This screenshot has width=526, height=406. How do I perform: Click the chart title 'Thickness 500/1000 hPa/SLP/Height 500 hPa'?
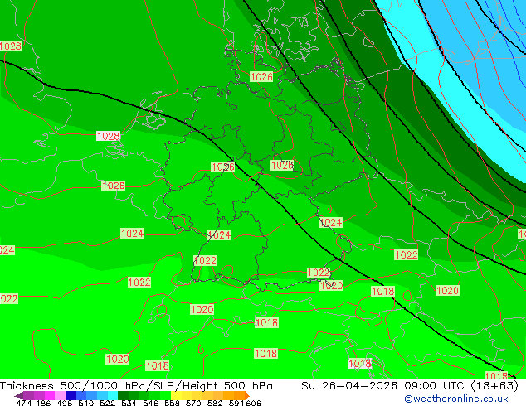(136, 386)
